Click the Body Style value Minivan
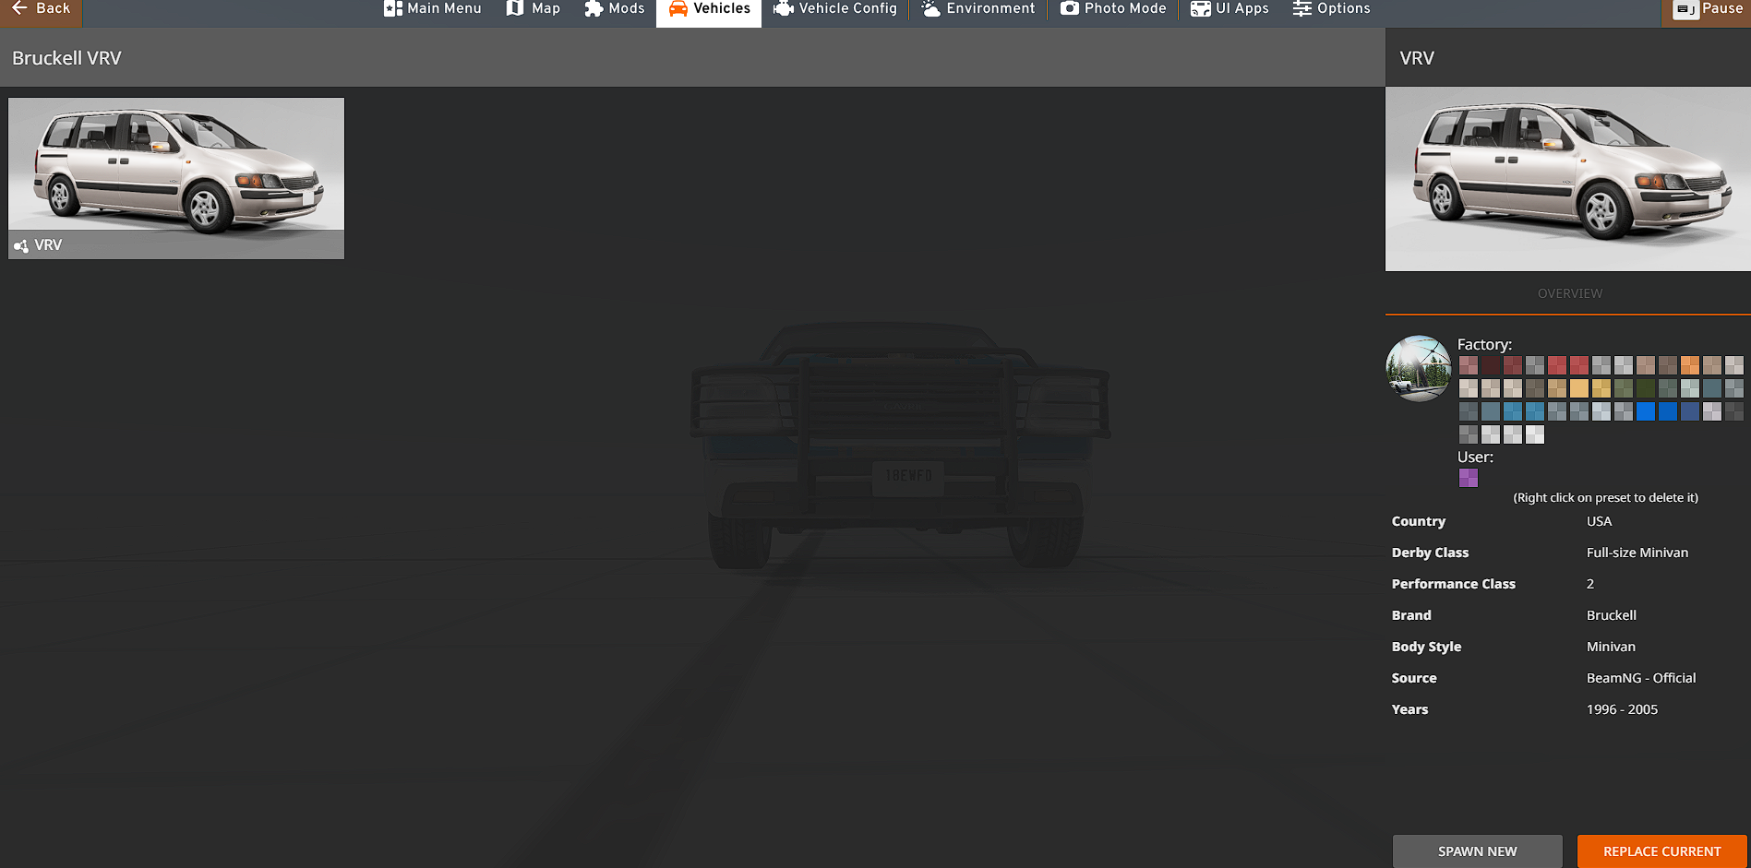The height and width of the screenshot is (868, 1751). pos(1611,647)
